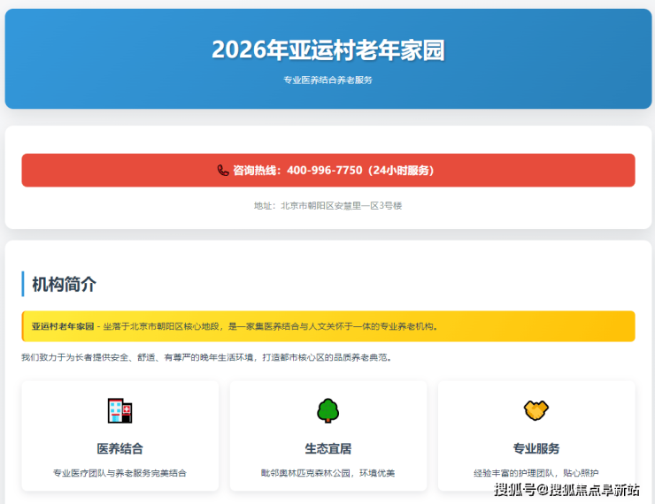Click the hospital building icon
This screenshot has height=504, width=655.
pyautogui.click(x=120, y=410)
